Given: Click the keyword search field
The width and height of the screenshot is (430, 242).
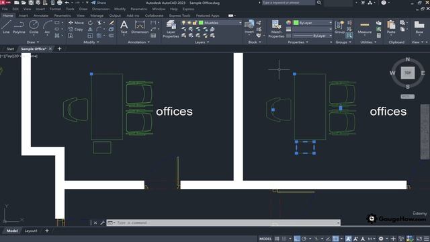Looking at the screenshot, I should 288,3.
